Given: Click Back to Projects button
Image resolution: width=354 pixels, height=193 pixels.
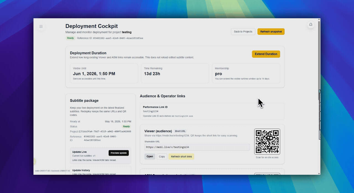Looking at the screenshot, I should [243, 32].
